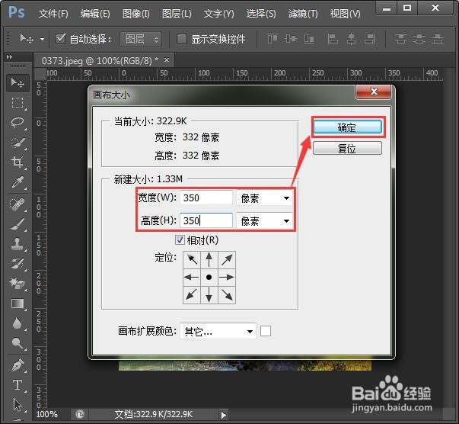Viewport: 459px width, 424px height.
Task: Select the Gradient tool
Action: click(x=18, y=304)
